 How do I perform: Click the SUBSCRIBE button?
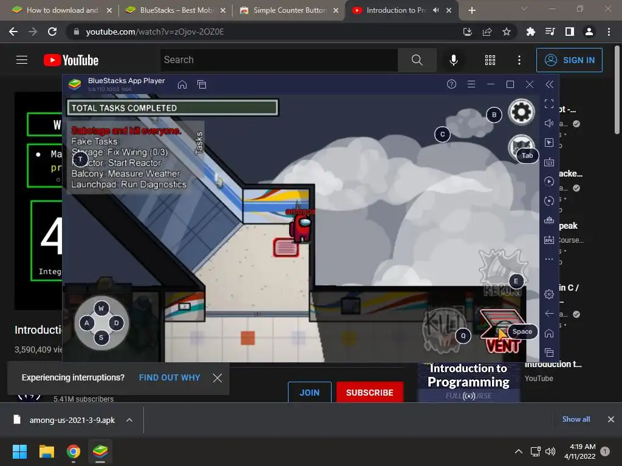[370, 393]
